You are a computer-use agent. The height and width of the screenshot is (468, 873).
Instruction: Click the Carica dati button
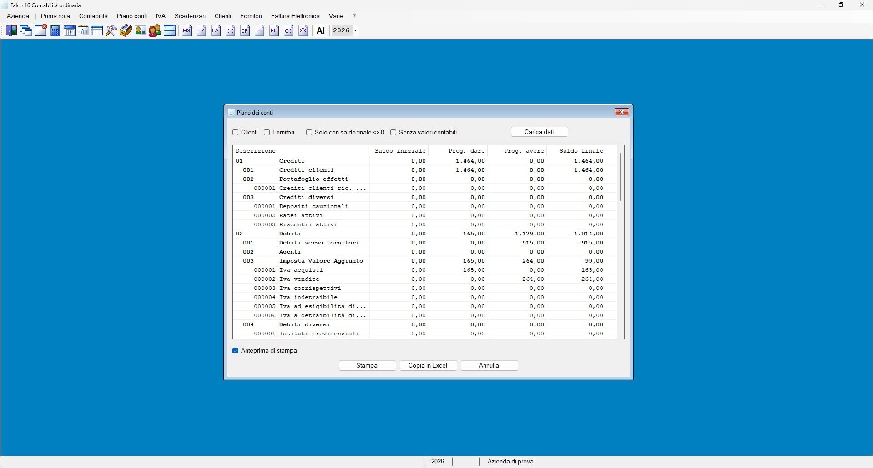tap(539, 132)
